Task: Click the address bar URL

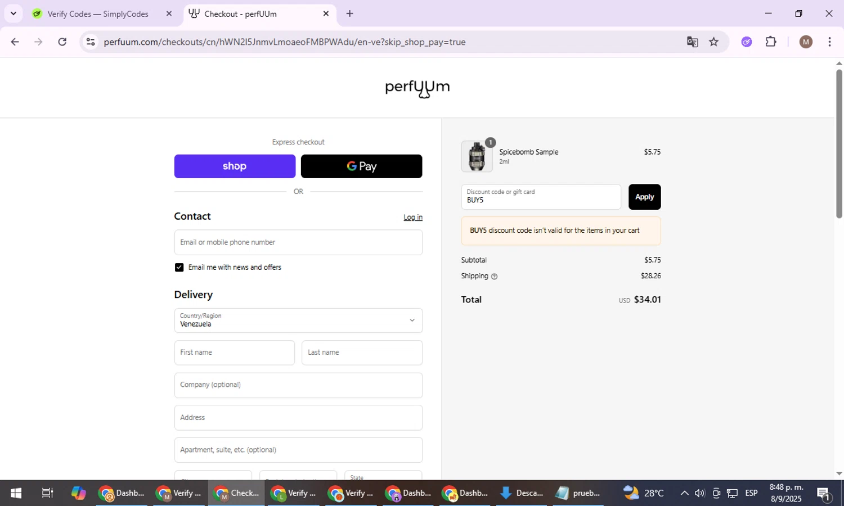Action: pos(285,42)
